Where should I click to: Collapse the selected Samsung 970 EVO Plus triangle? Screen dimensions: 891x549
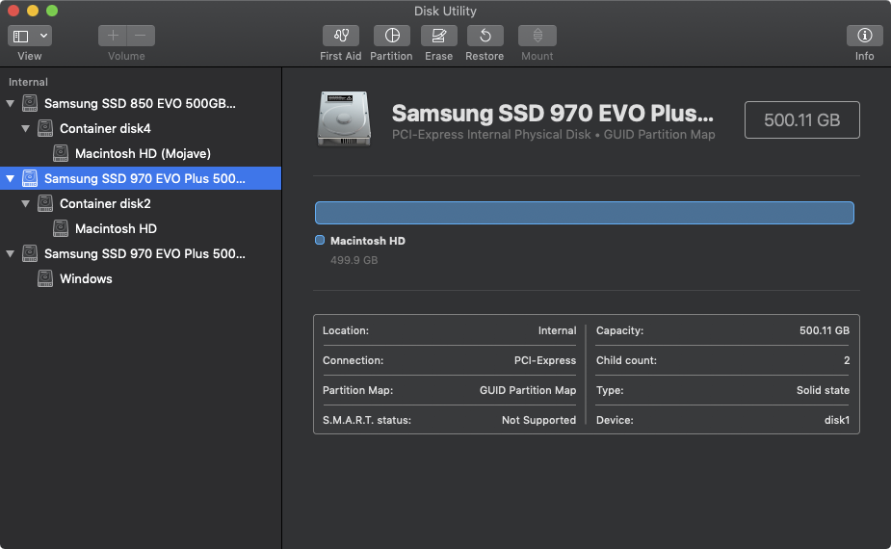pyautogui.click(x=11, y=178)
